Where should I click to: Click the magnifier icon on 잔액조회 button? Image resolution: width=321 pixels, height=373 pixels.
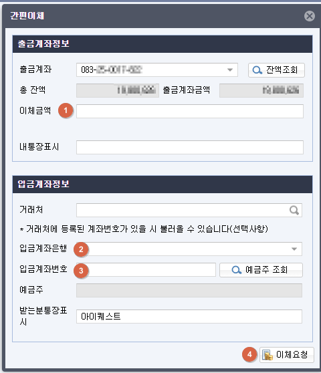coord(257,70)
